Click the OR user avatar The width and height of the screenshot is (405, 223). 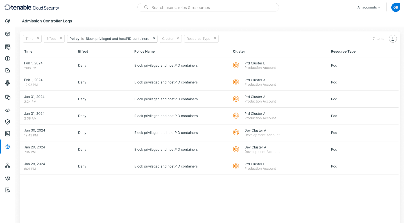pos(395,7)
